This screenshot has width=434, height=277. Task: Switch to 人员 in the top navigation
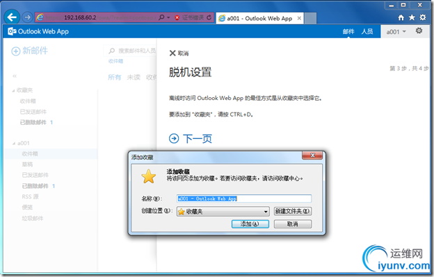(367, 31)
